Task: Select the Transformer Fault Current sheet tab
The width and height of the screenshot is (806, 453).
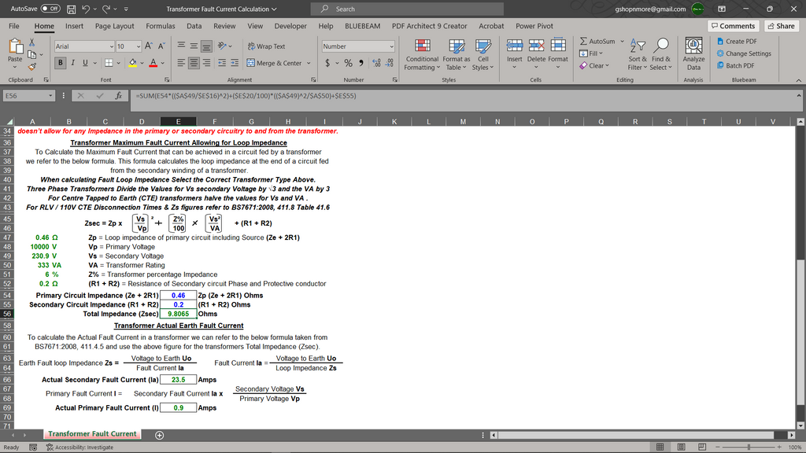Action: click(93, 434)
